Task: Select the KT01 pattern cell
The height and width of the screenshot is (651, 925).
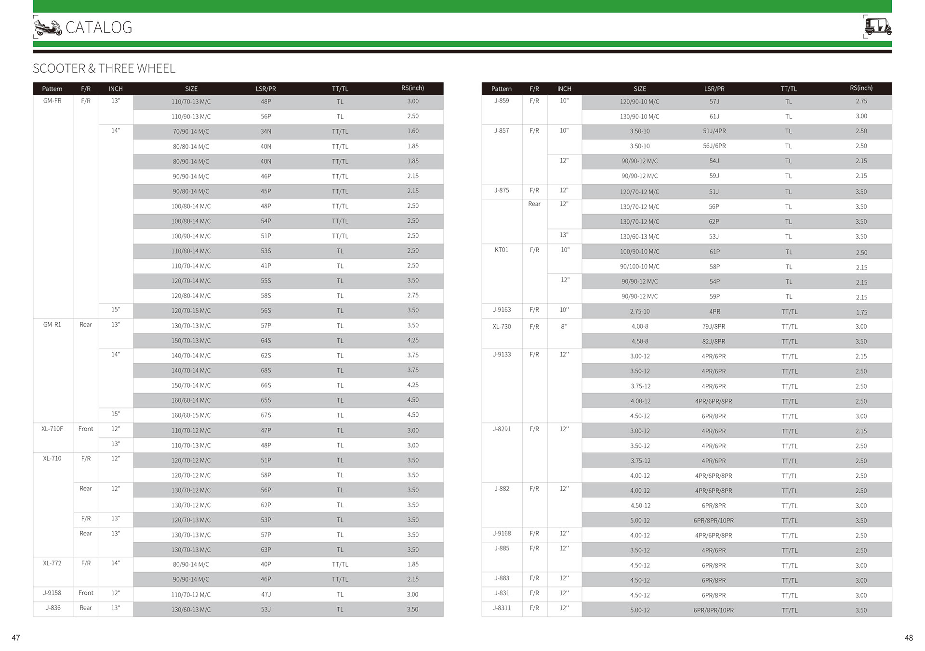Action: [x=501, y=250]
